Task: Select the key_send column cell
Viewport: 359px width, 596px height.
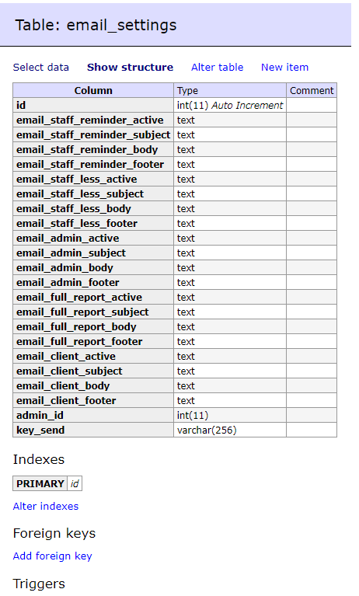Action: 93,430
